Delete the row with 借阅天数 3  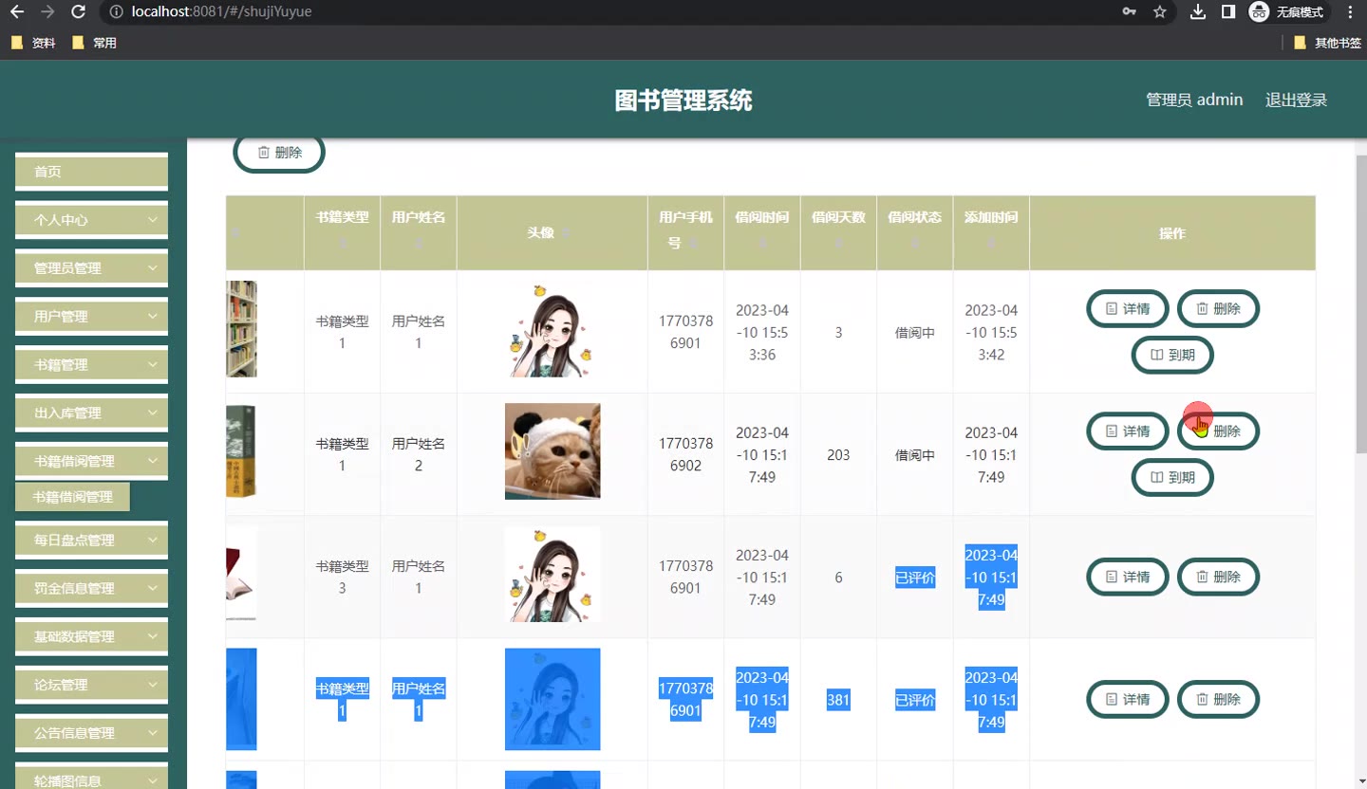[x=1218, y=308]
